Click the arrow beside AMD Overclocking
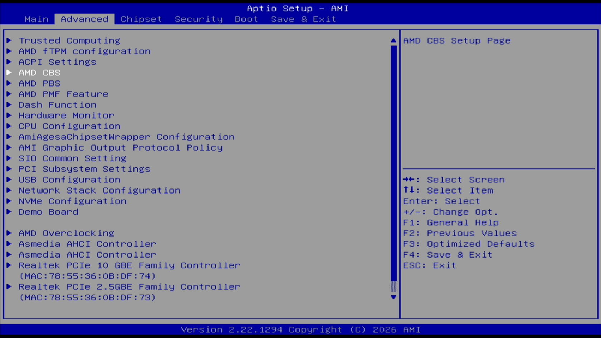This screenshot has height=338, width=601. (9, 233)
